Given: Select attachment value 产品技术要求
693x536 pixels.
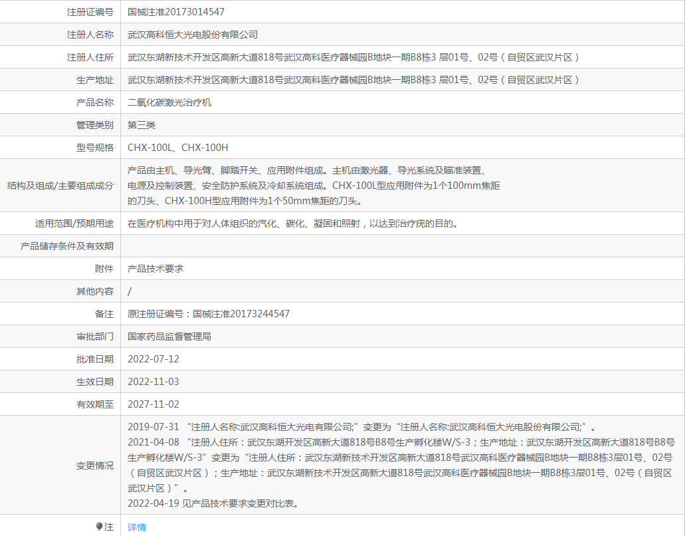Looking at the screenshot, I should (155, 269).
